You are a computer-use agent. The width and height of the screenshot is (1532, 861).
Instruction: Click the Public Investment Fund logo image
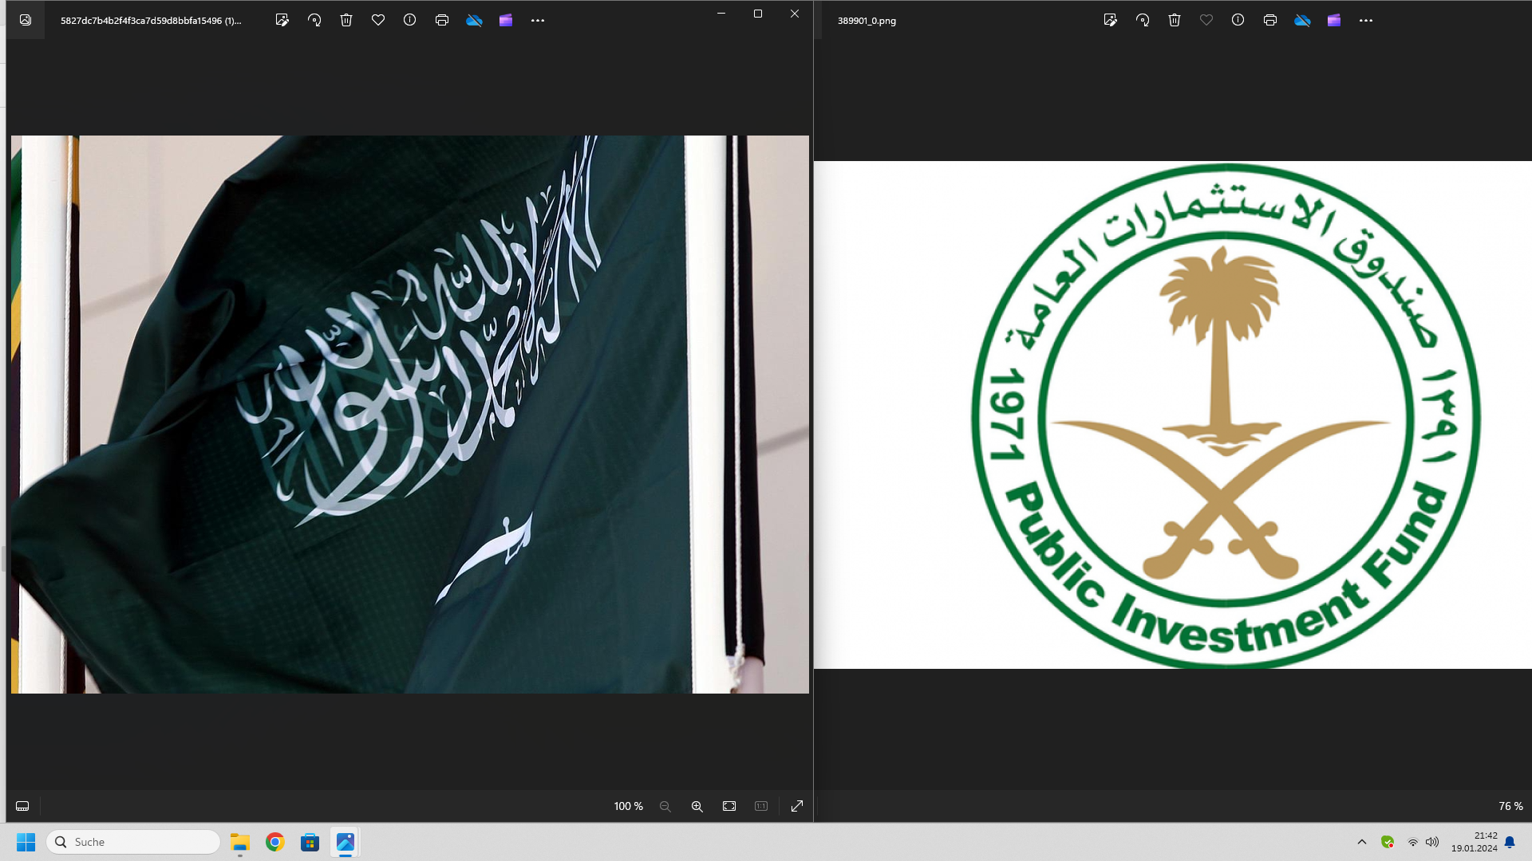pos(1173,415)
